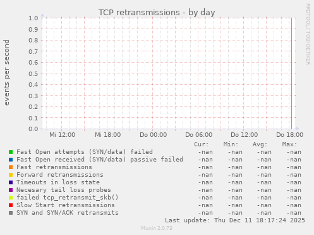Select legend text 'Fast Open attempts (SYN/data) failed'
The width and height of the screenshot is (314, 235).
coord(85,152)
